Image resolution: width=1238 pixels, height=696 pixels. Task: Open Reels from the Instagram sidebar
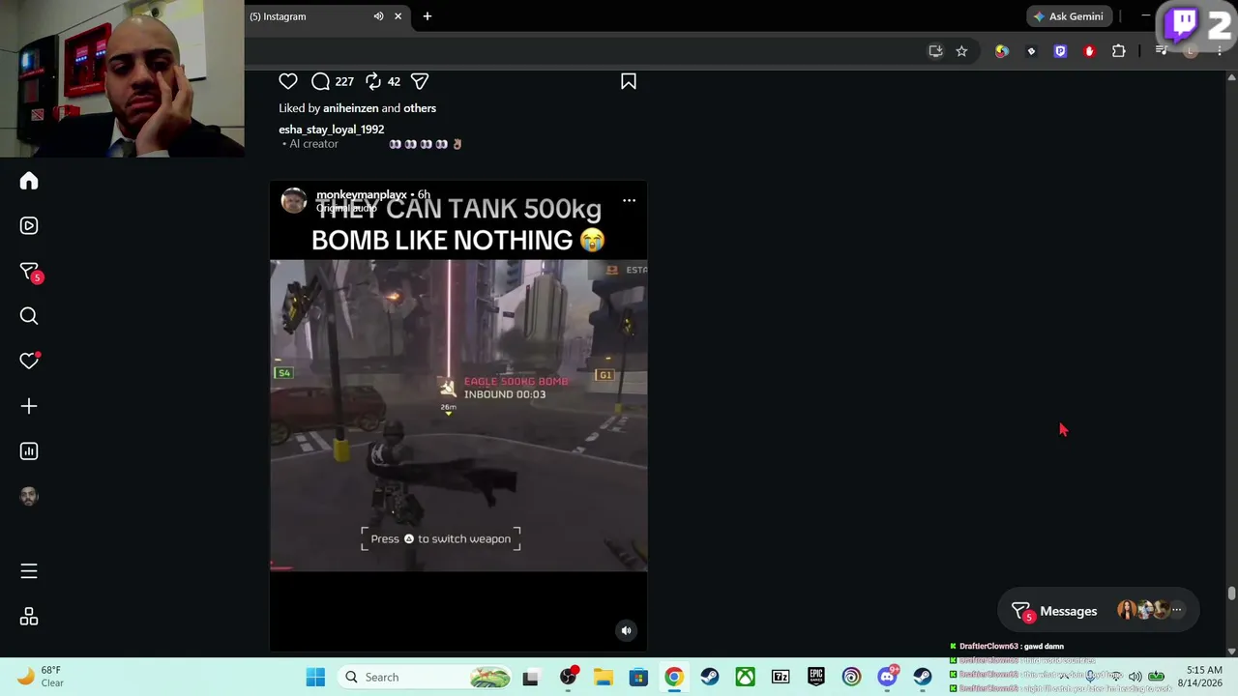coord(29,225)
